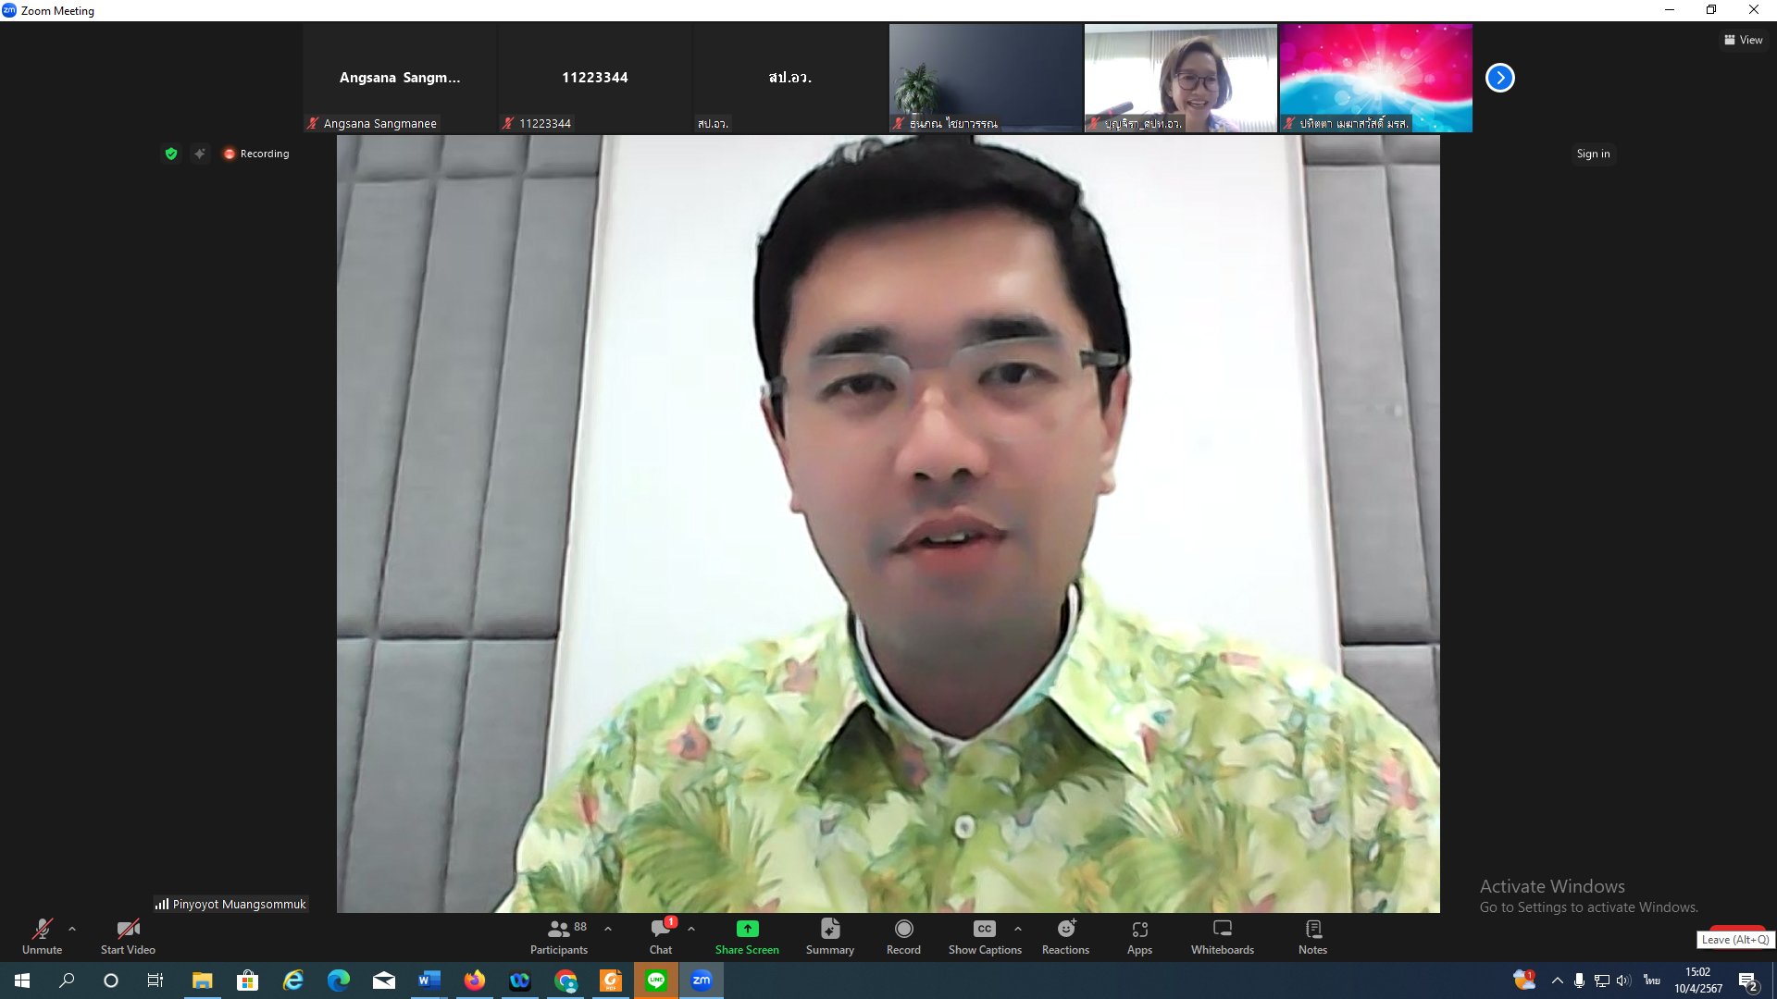Open audio options arrow beside Unmute
Image resolution: width=1777 pixels, height=999 pixels.
pos(72,929)
